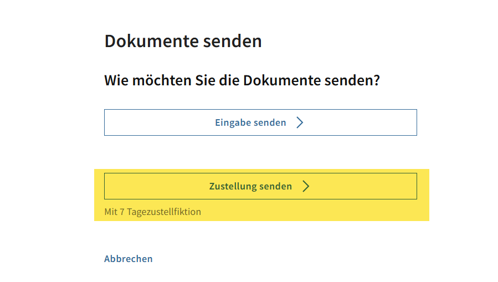Cancel via the Abbrechen link
Screen dimensions: 498x282
pyautogui.click(x=129, y=259)
